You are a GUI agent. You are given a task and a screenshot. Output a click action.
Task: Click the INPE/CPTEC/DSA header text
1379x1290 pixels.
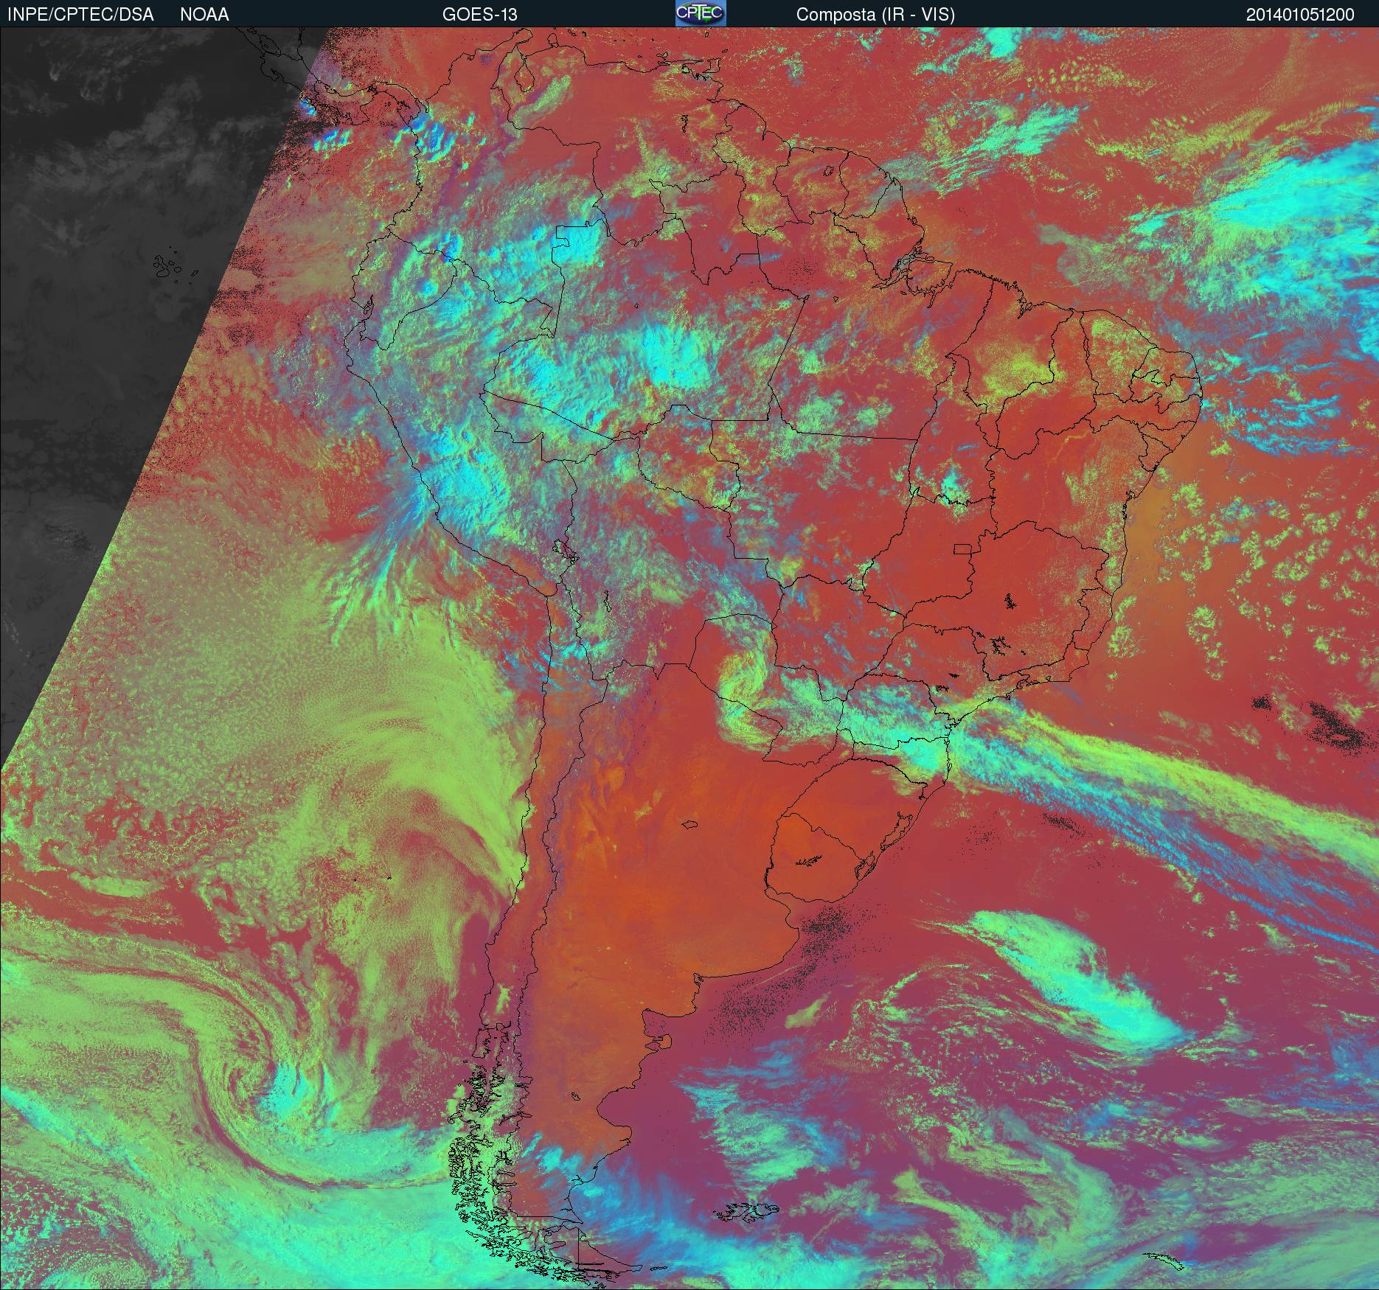tap(80, 15)
